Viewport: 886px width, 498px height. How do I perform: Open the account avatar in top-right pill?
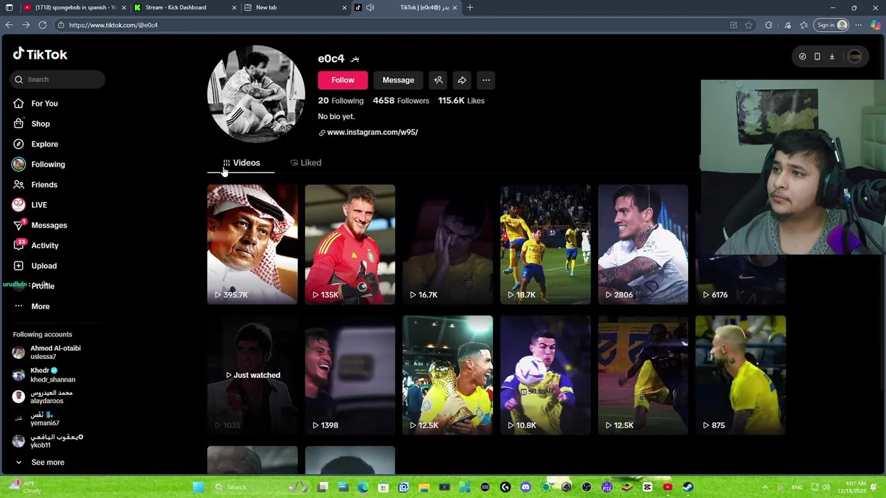click(x=855, y=57)
